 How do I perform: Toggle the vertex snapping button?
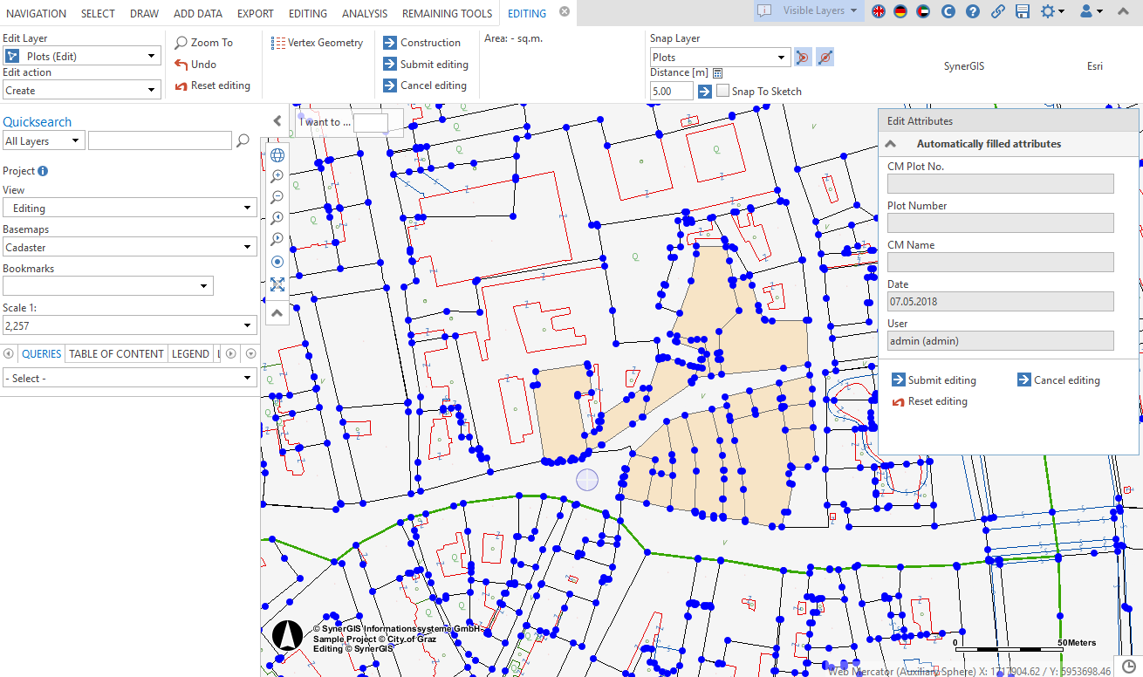tap(803, 58)
